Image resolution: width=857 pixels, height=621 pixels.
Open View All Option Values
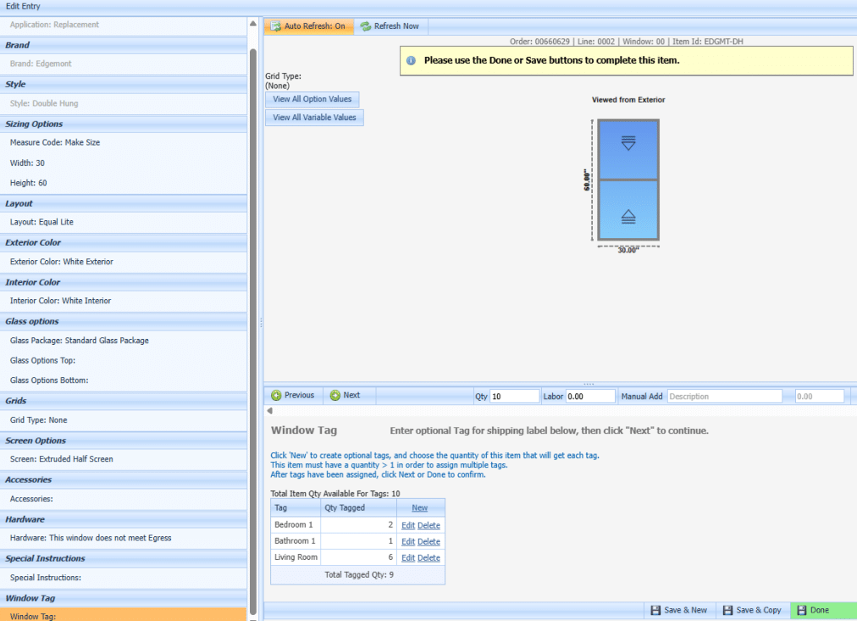tap(312, 99)
